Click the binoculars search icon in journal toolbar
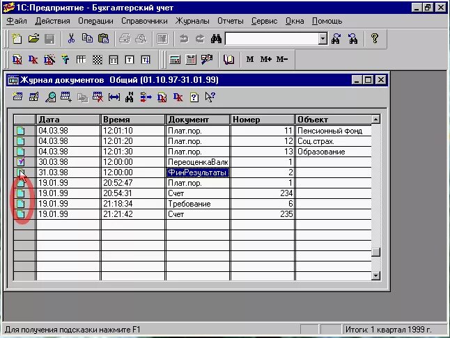Screen dimensions: 450x338 coord(130,97)
